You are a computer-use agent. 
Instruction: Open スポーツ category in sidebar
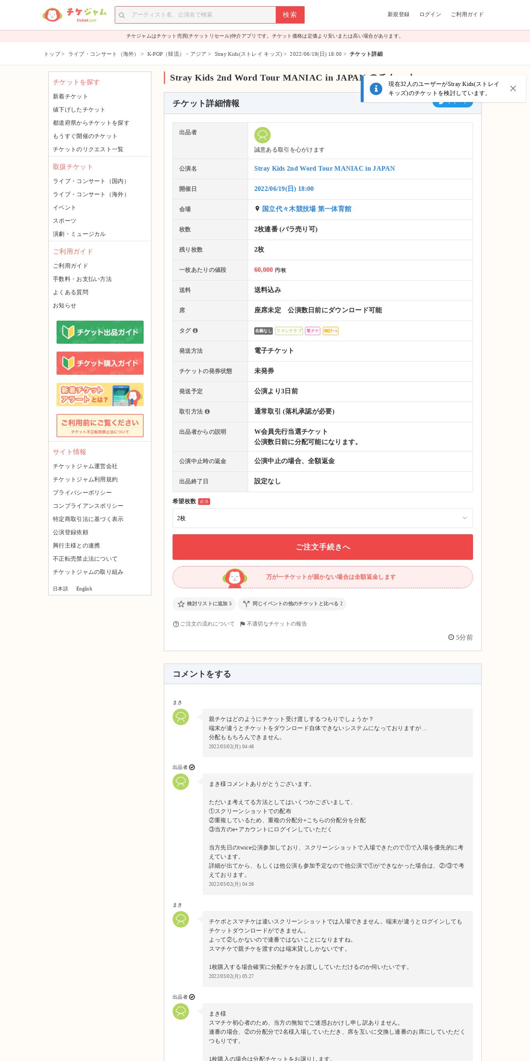pyautogui.click(x=64, y=221)
